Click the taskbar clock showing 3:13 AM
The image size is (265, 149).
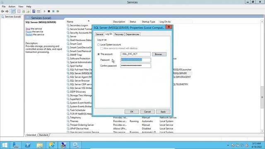coord(256,145)
